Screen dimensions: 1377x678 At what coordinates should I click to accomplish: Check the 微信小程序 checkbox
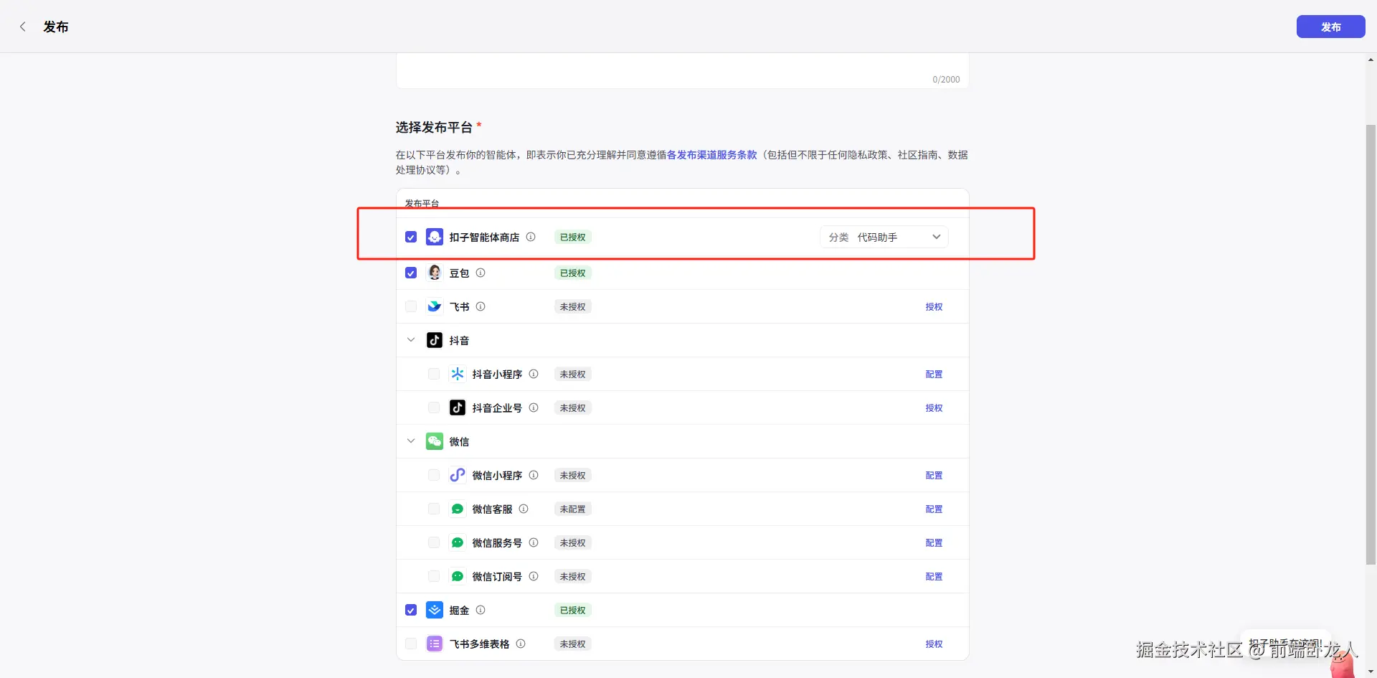(x=434, y=475)
